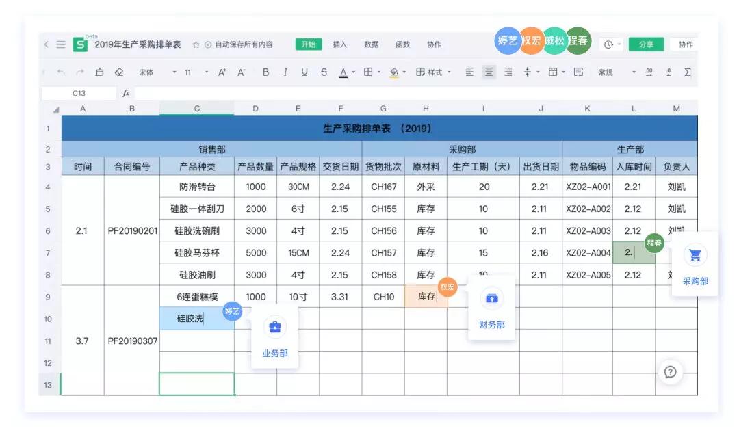Click the undo arrow icon

(60, 72)
